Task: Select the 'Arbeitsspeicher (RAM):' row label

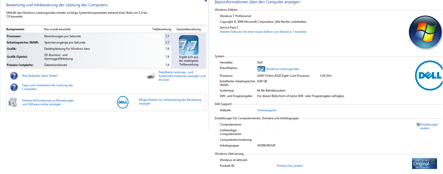Action: click(23, 42)
